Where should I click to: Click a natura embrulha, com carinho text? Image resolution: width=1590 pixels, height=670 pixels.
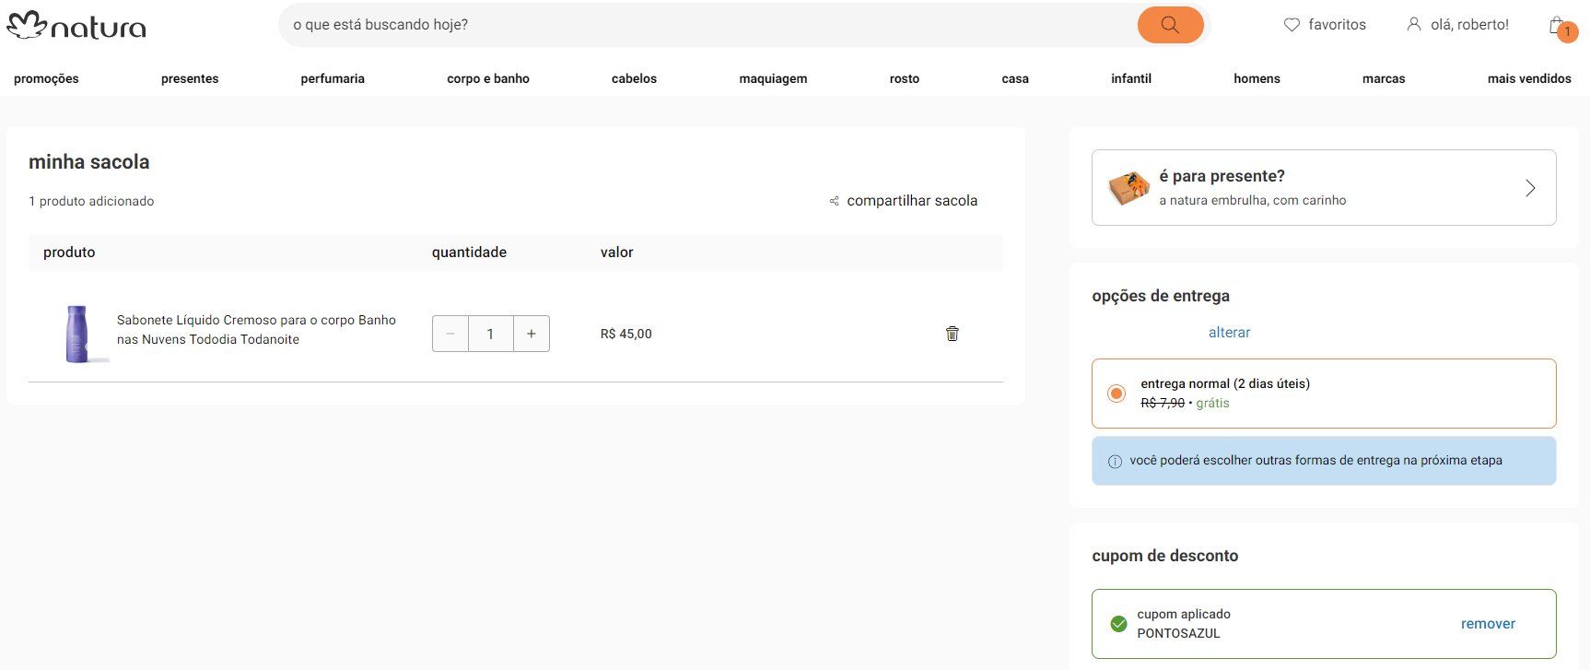(x=1252, y=200)
